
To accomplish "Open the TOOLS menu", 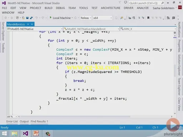I will click(x=84, y=8).
